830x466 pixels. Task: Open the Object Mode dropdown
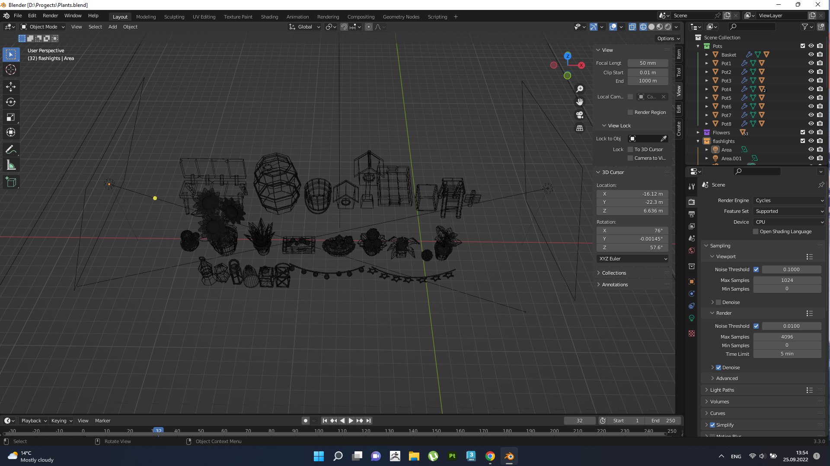point(43,27)
